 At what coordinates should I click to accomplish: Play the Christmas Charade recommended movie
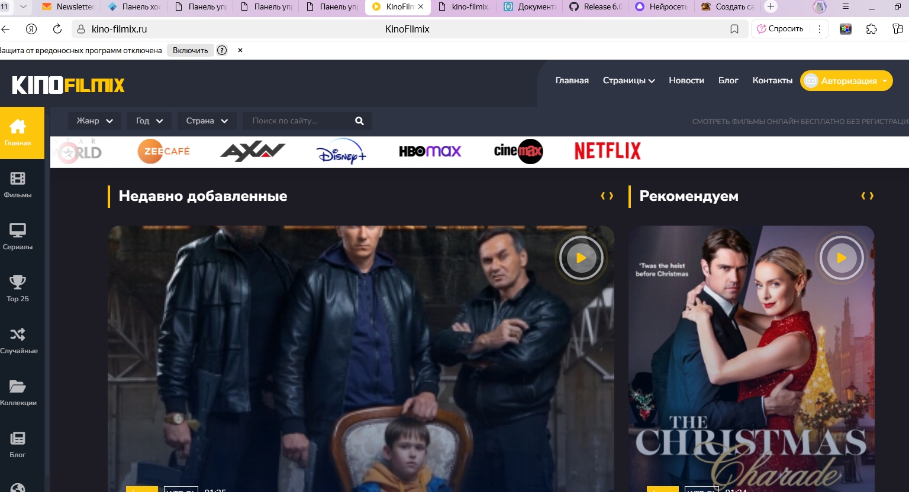coord(841,258)
